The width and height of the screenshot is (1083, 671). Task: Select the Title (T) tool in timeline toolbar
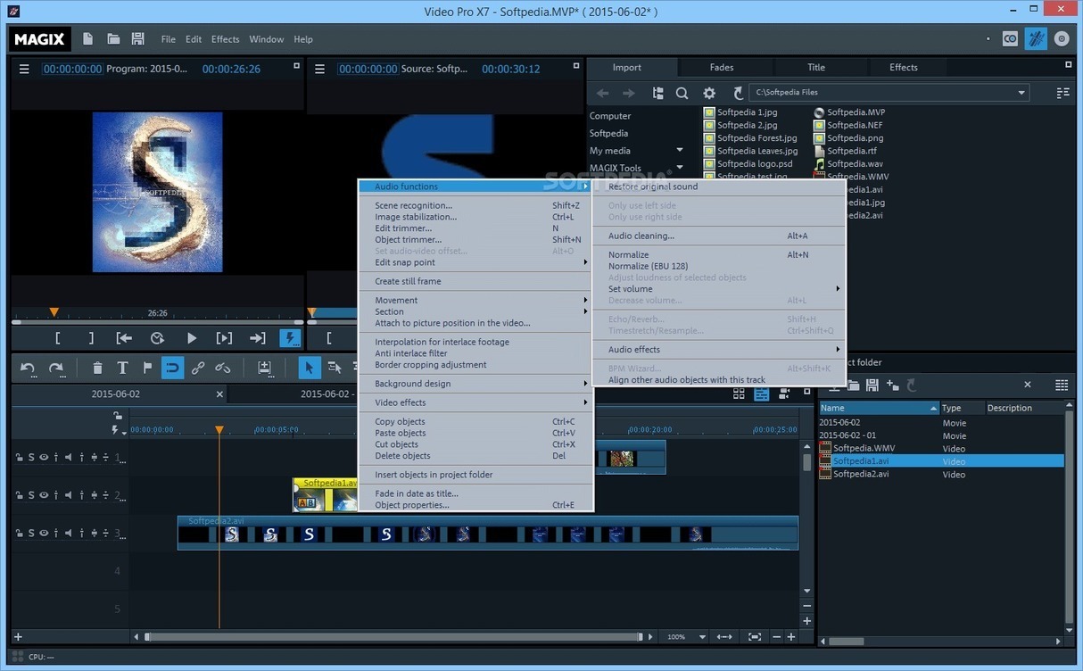point(122,368)
